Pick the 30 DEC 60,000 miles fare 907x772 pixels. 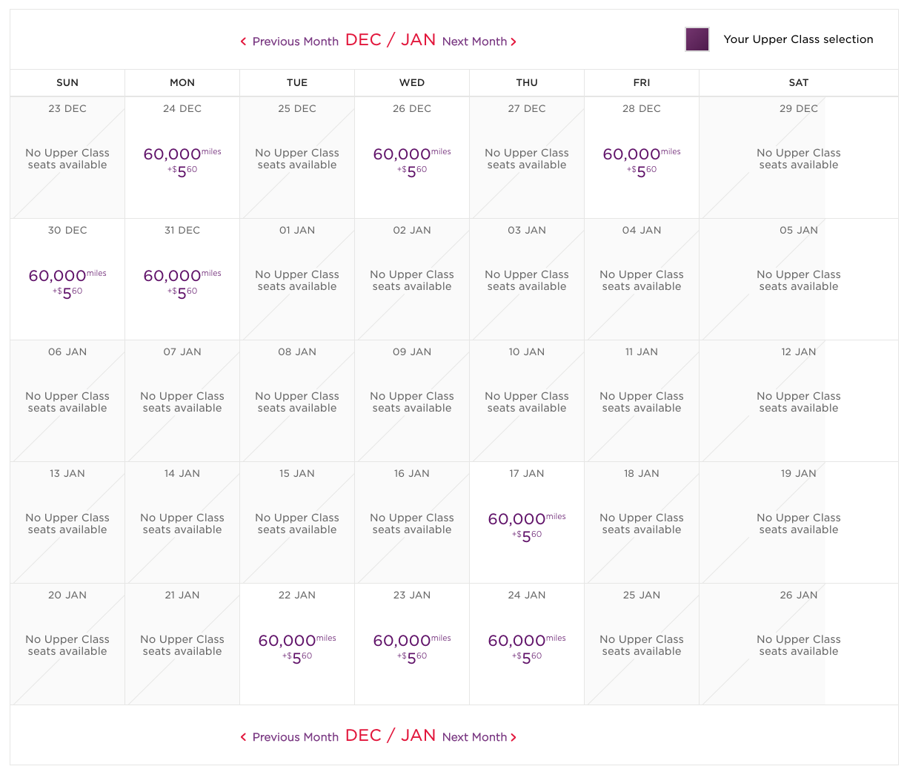tap(67, 282)
